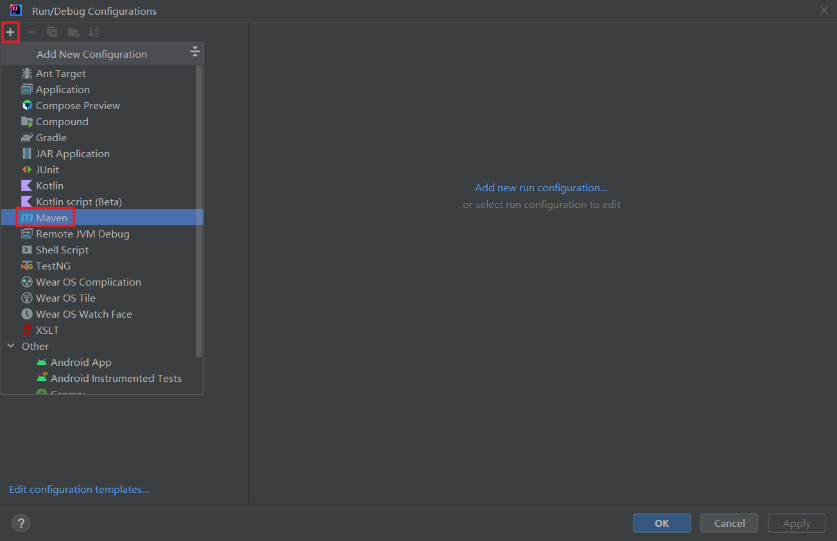
Task: Click the Copy Configuration toolbar icon
Action: pos(52,32)
